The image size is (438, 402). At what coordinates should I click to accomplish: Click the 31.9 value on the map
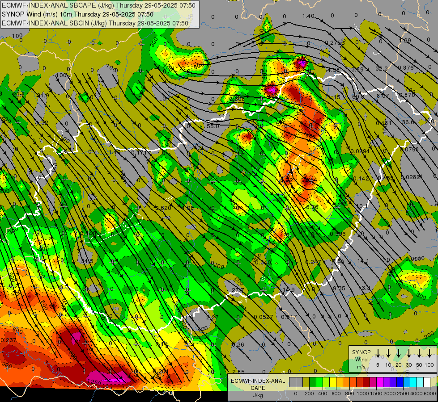click(x=43, y=96)
